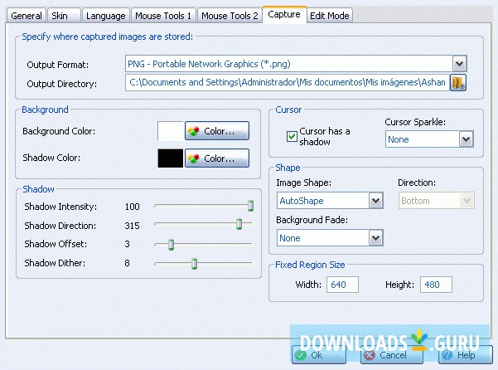Switch to Mouse Tools 2 tab

pos(230,16)
